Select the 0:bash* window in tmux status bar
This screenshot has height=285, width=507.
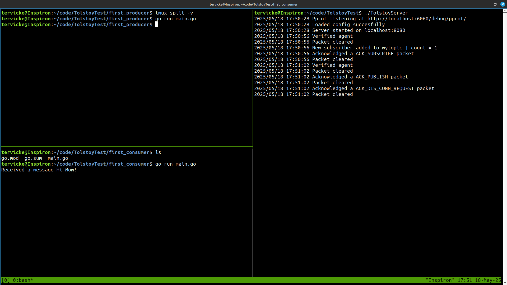tap(22, 280)
